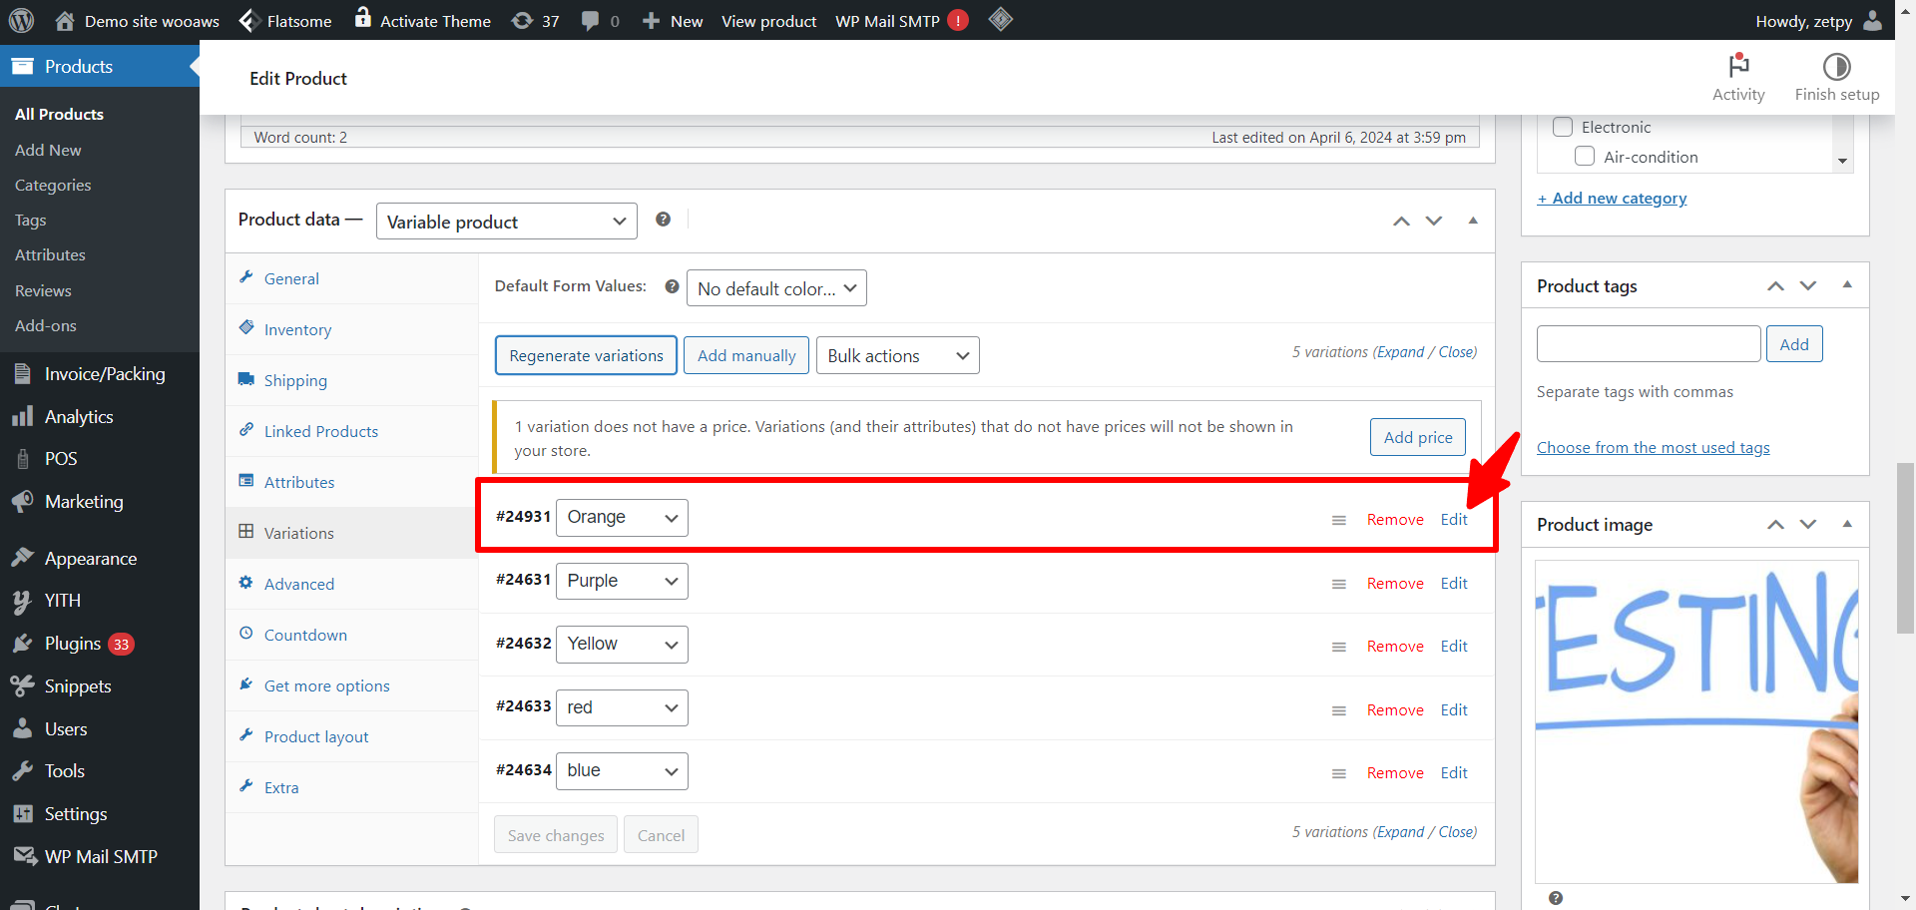Open the Orange attribute dropdown for #24931
The height and width of the screenshot is (910, 1916).
tap(622, 518)
